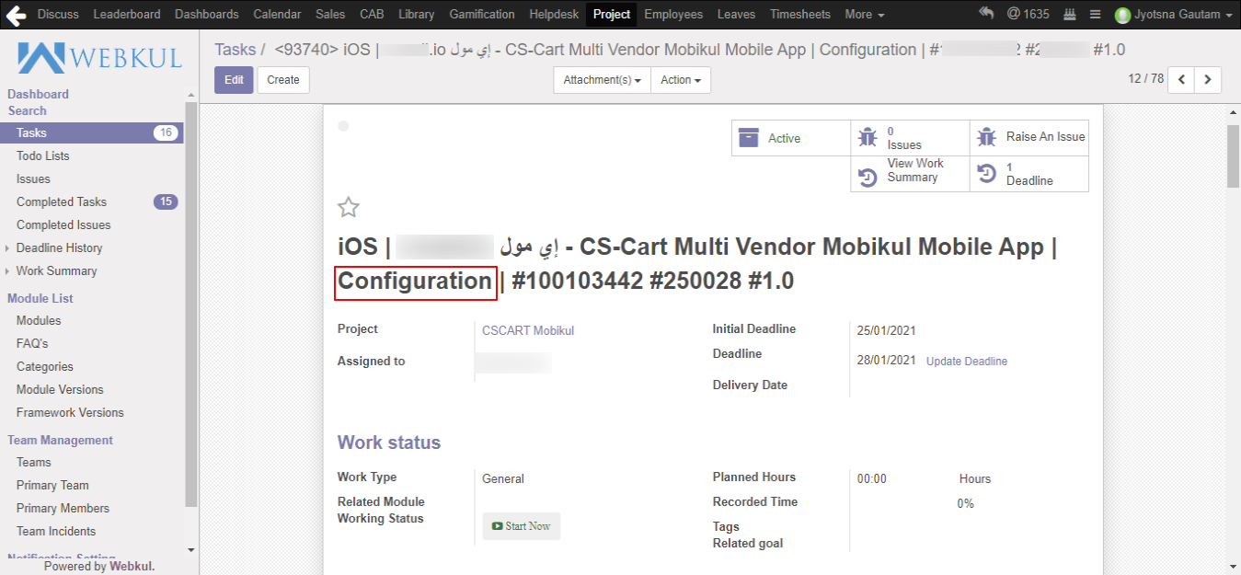Click the kanban state dot above the star
The height and width of the screenshot is (575, 1241).
343,126
